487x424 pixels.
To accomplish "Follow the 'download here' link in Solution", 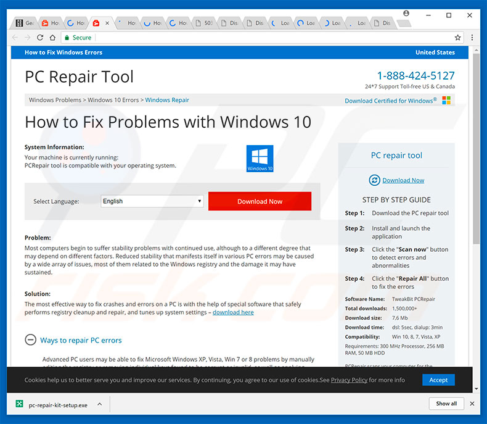I will click(233, 312).
